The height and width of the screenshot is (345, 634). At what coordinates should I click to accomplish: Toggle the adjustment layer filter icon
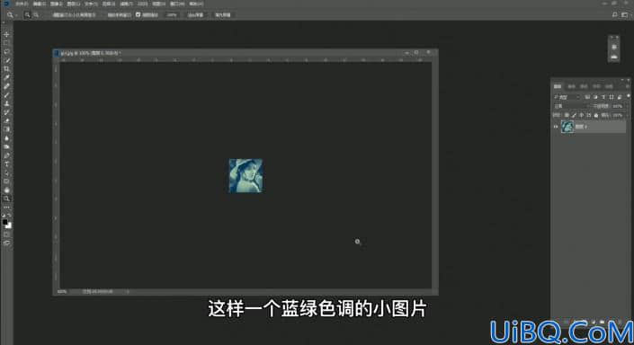(595, 97)
